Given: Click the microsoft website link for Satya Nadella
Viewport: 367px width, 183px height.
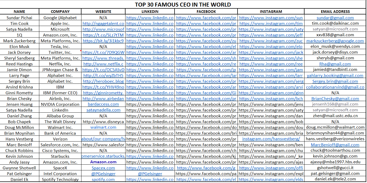Looking at the screenshot, I should (103, 29).
